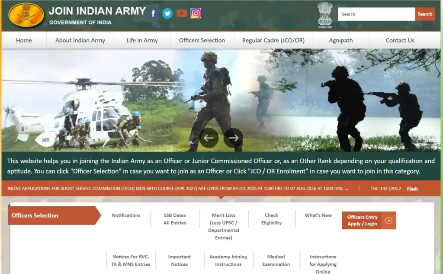Open Life in Army menu
Image resolution: width=443 pixels, height=274 pixels.
click(142, 40)
